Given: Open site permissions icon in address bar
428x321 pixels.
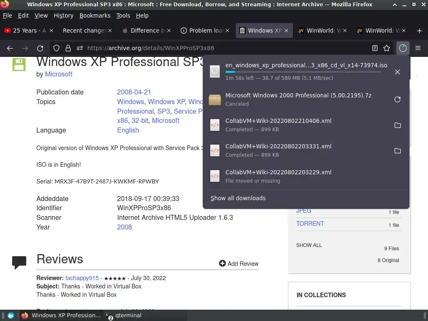Looking at the screenshot, I should click(x=80, y=48).
